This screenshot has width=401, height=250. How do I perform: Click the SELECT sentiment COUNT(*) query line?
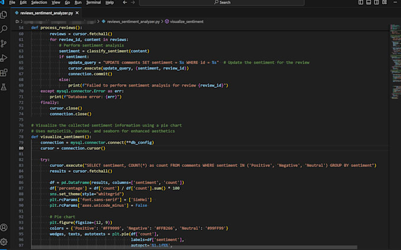213,165
